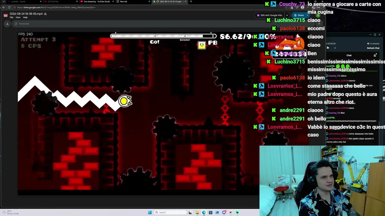Open the tab list dropdown chevron

(4, 1)
